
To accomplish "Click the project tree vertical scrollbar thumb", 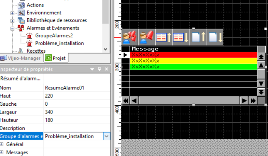I will 105,12.
